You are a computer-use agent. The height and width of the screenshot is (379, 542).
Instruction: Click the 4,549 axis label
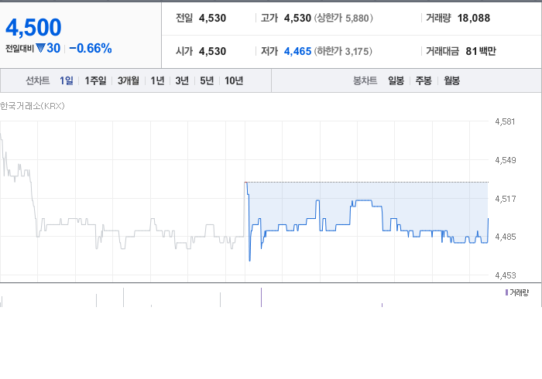[506, 160]
